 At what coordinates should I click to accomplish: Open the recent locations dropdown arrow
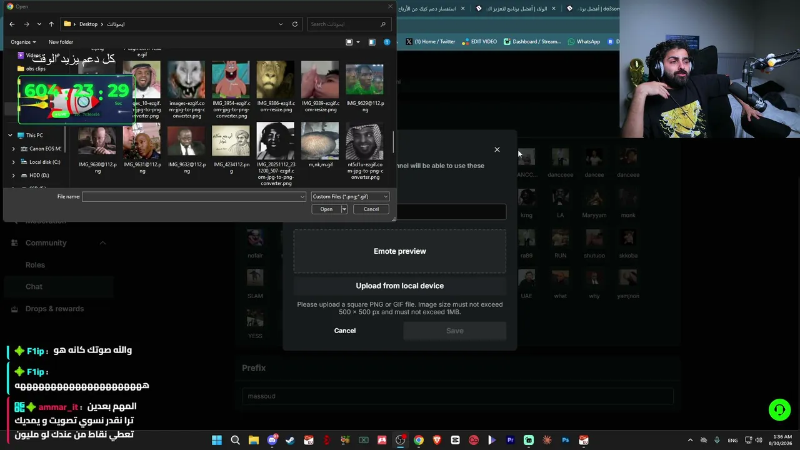tap(39, 24)
